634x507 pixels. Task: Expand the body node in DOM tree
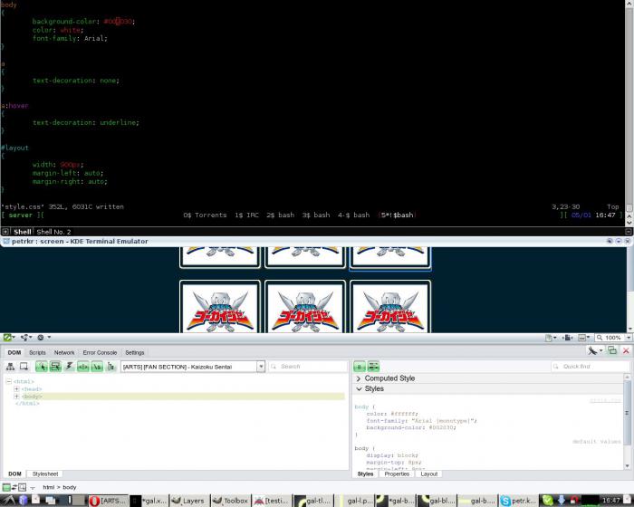point(16,397)
